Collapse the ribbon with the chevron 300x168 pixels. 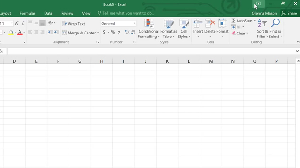[298, 42]
